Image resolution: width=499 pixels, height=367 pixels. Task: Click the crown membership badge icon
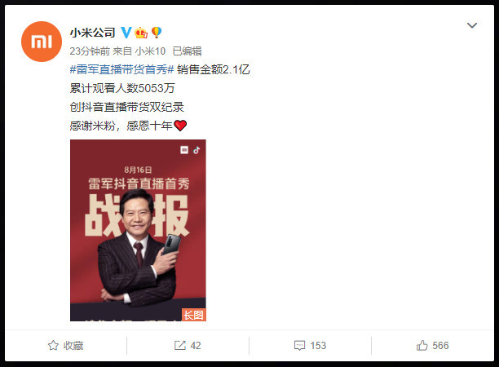pos(141,33)
